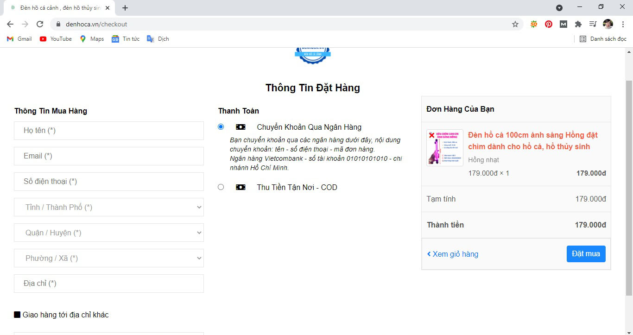Open the Pinterest extension icon

tap(549, 24)
